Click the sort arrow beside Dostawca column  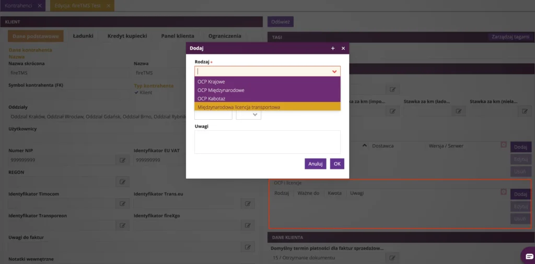364,145
